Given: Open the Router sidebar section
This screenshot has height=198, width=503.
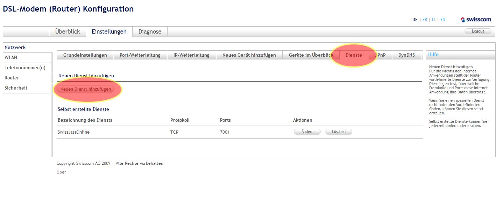Looking at the screenshot, I should [12, 78].
